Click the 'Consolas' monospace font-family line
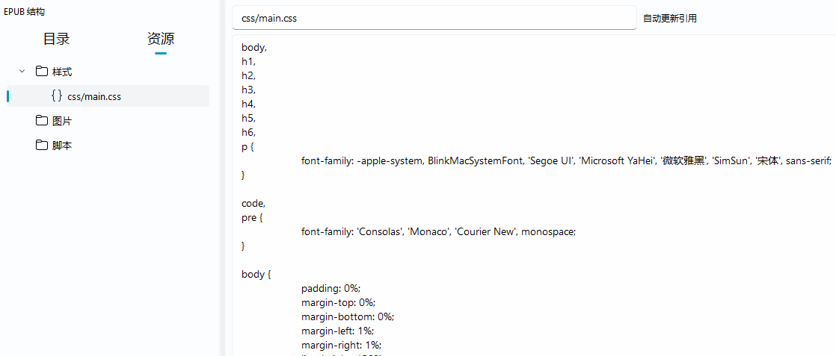 (438, 231)
